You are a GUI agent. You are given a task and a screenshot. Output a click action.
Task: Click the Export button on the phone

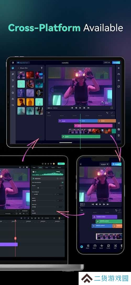coord(116,164)
